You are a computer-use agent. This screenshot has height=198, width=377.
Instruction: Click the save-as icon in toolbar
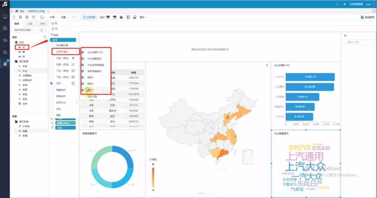coord(27,17)
